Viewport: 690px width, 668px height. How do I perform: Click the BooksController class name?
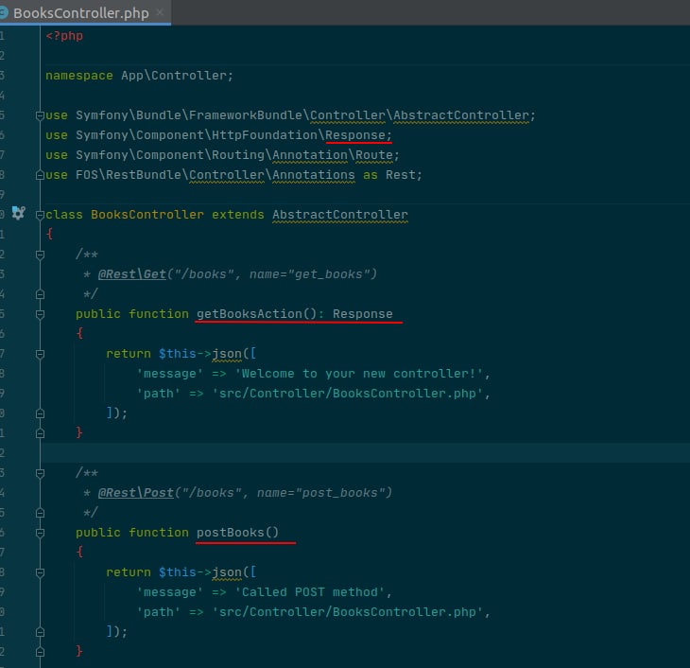[147, 215]
